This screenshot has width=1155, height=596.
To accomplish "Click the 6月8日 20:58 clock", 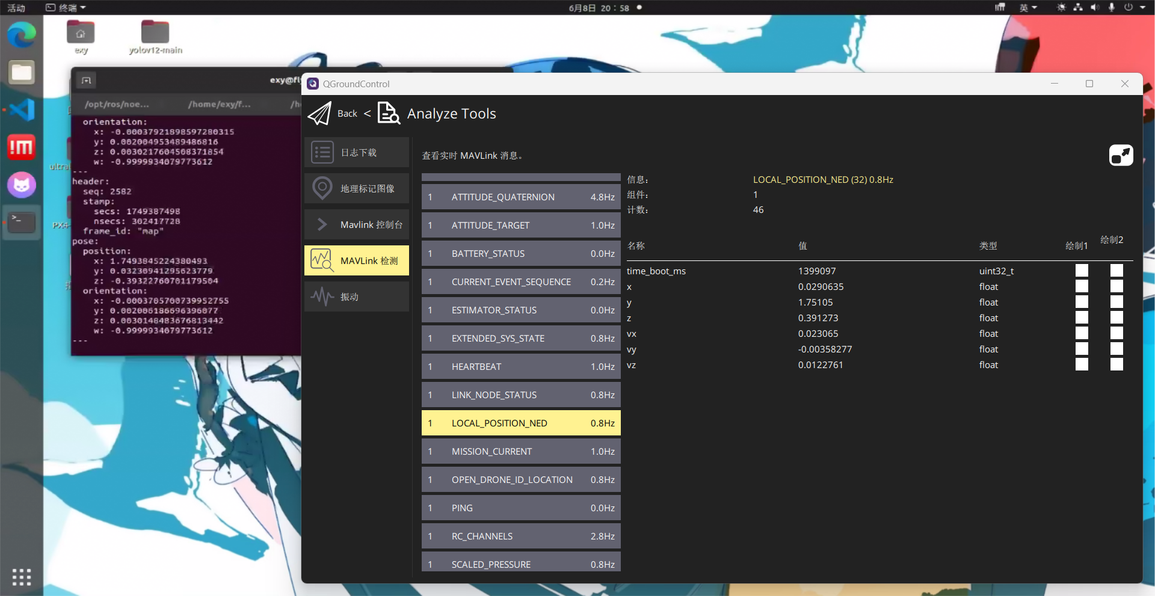I will click(599, 8).
